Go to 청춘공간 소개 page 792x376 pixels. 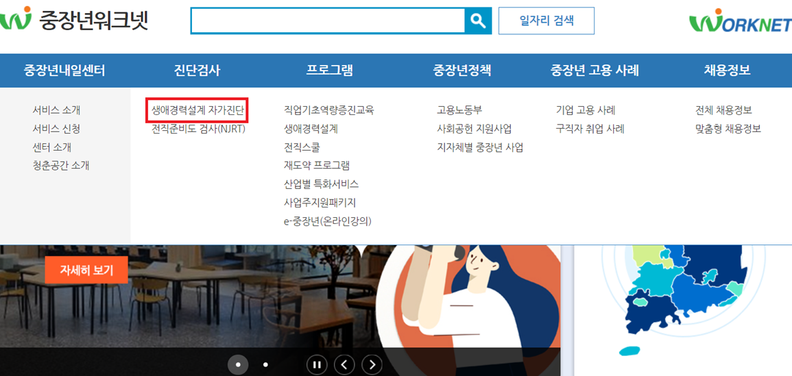pos(61,166)
